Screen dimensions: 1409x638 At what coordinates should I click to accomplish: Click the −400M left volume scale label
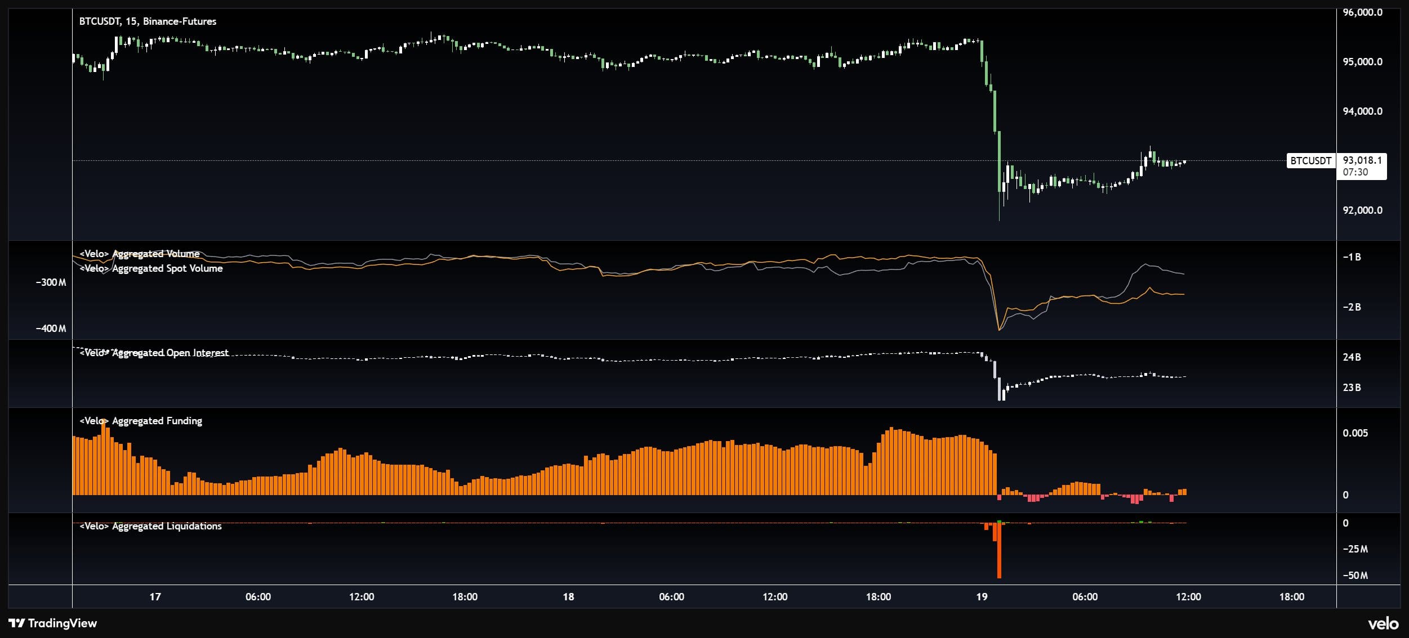51,329
